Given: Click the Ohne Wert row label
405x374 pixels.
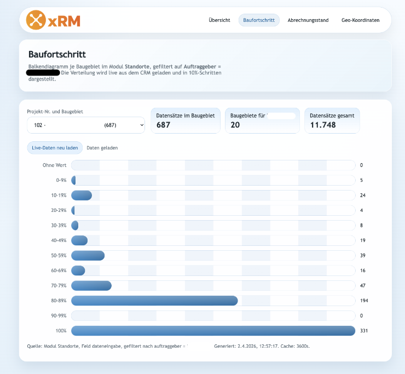Looking at the screenshot, I should [x=55, y=165].
